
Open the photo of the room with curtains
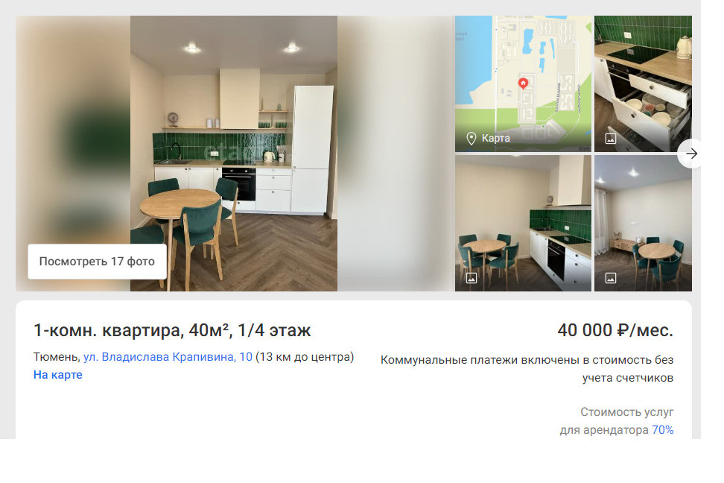point(643,224)
